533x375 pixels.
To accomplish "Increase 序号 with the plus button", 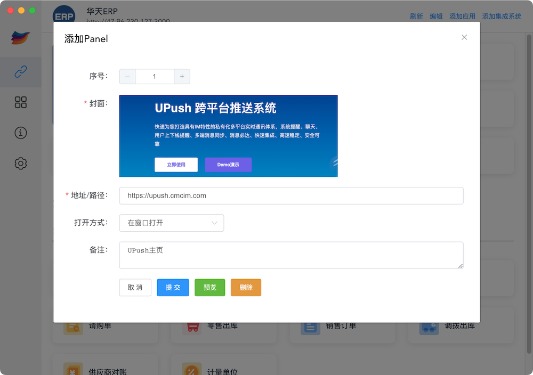I will point(182,76).
